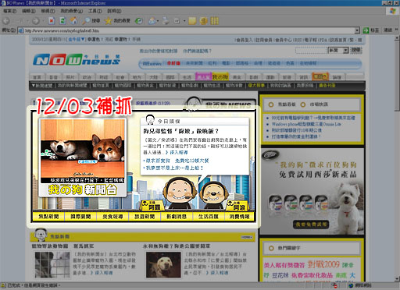Viewport: 400px width, 290px height.
Task: Open Favorites with the yellow star icon
Action: pyautogui.click(x=108, y=21)
